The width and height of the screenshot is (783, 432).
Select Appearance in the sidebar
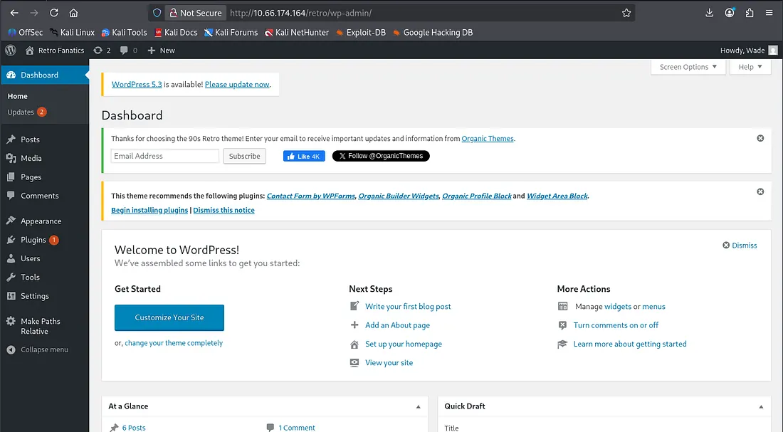pos(41,221)
